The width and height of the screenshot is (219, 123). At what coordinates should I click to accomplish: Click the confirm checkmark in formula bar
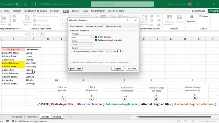pyautogui.click(x=37, y=34)
